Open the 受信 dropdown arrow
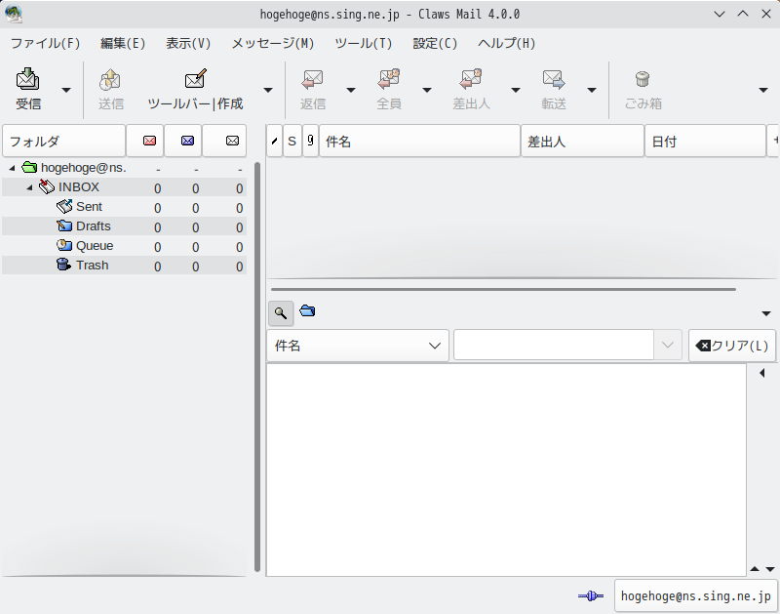The height and width of the screenshot is (614, 780). click(65, 90)
